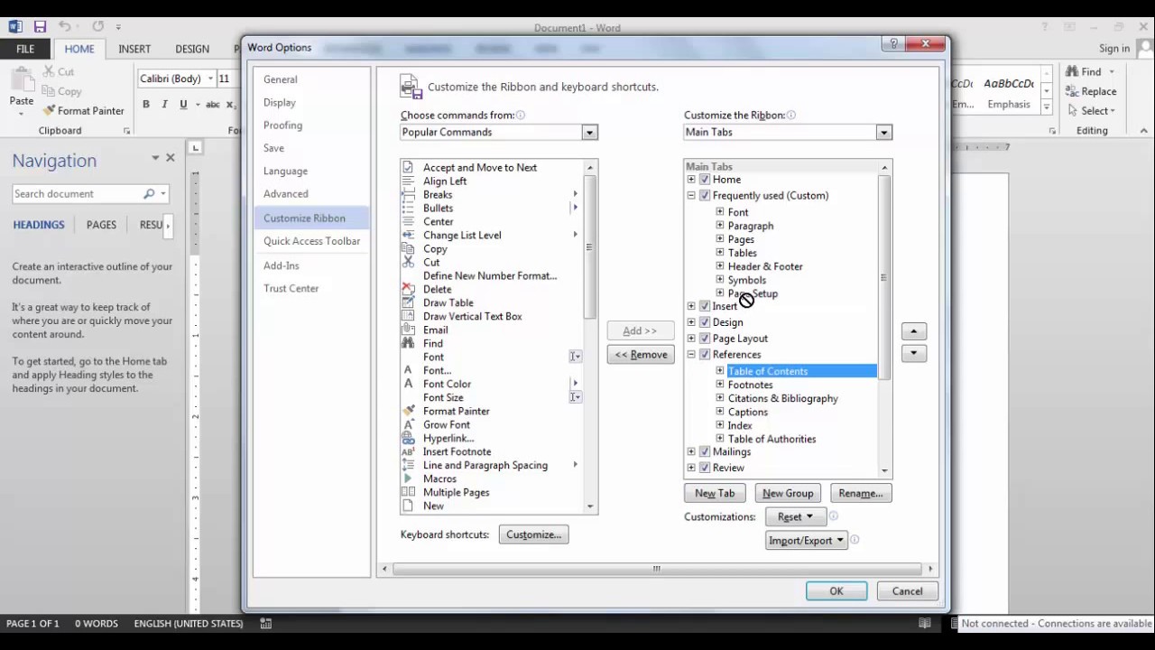Open the Reset customizations dropdown
The width and height of the screenshot is (1155, 650).
797,516
